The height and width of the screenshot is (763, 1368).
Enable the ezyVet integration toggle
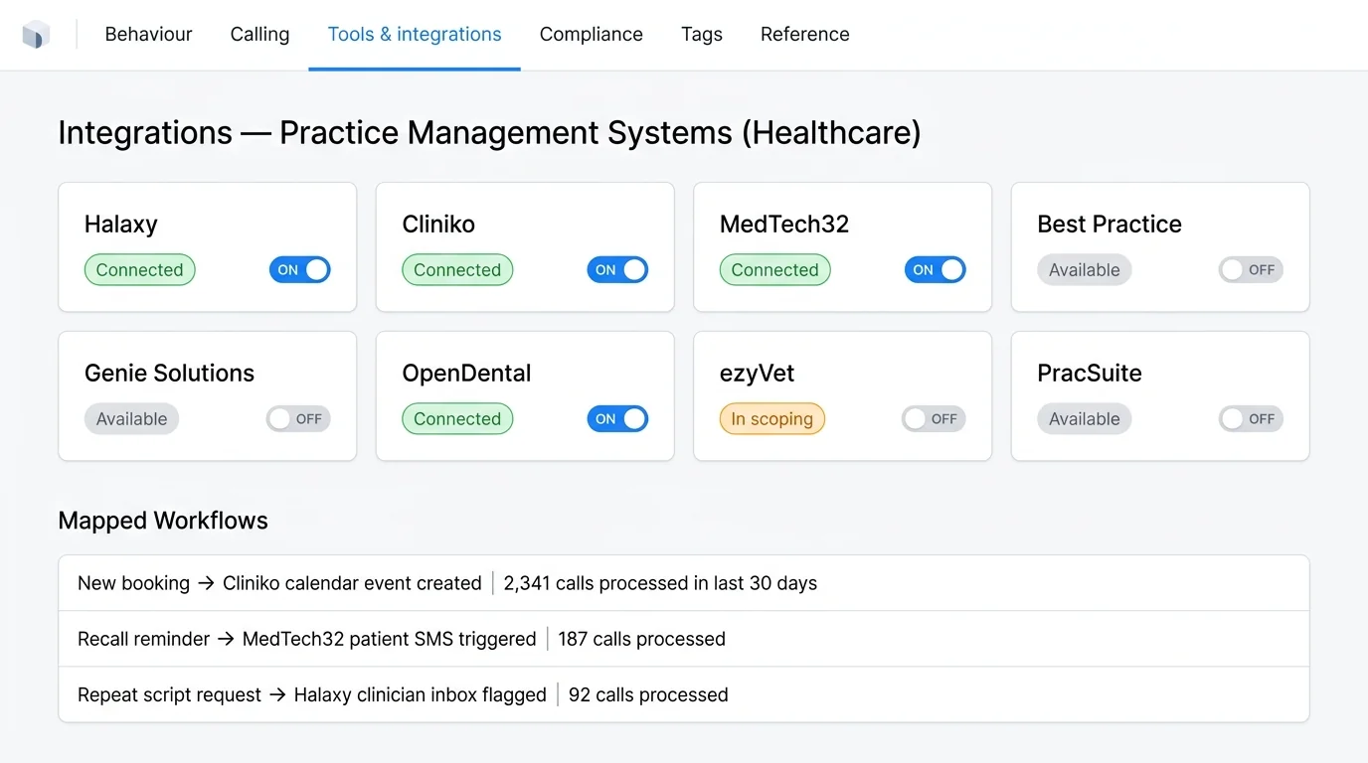pos(934,418)
